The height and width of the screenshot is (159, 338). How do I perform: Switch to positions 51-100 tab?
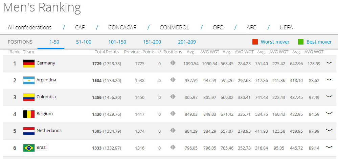click(84, 42)
